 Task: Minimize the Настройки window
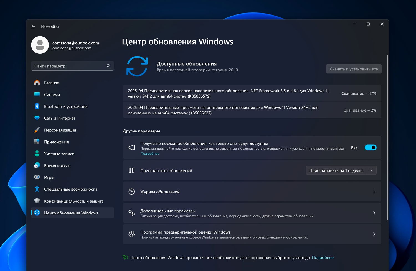pyautogui.click(x=354, y=24)
